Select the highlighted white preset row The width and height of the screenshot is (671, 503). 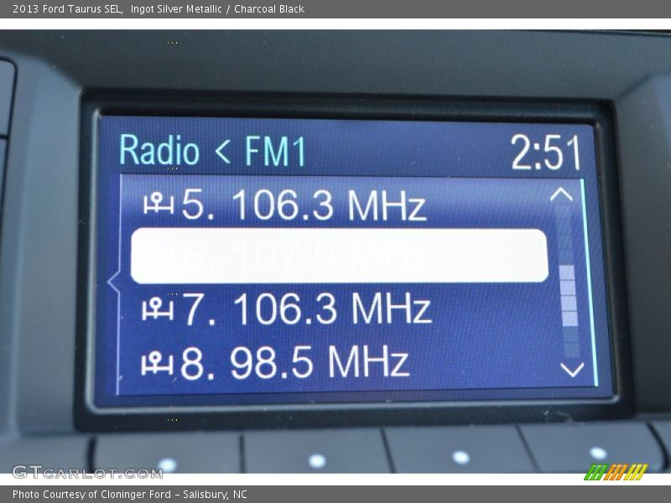pyautogui.click(x=339, y=256)
